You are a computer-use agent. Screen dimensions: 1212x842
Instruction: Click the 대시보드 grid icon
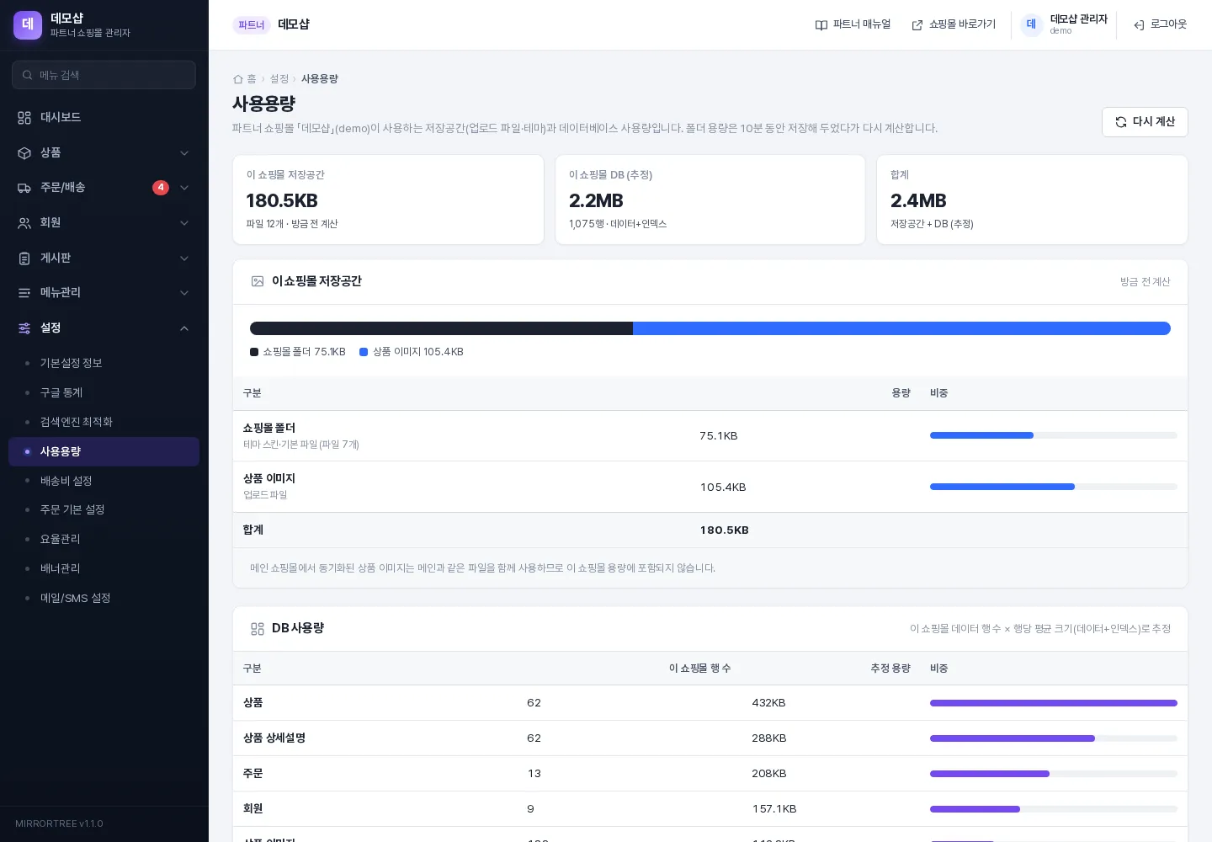(24, 118)
